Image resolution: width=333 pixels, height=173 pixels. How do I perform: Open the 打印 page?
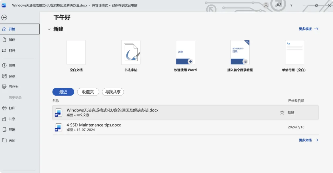click(20, 108)
